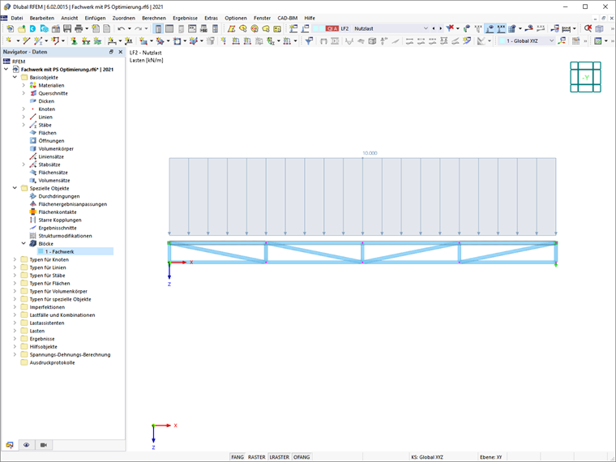Click the view cube -Y navigator
This screenshot has width=616, height=462.
click(x=585, y=77)
